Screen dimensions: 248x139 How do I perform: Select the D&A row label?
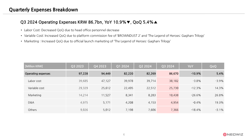(x=31, y=103)
